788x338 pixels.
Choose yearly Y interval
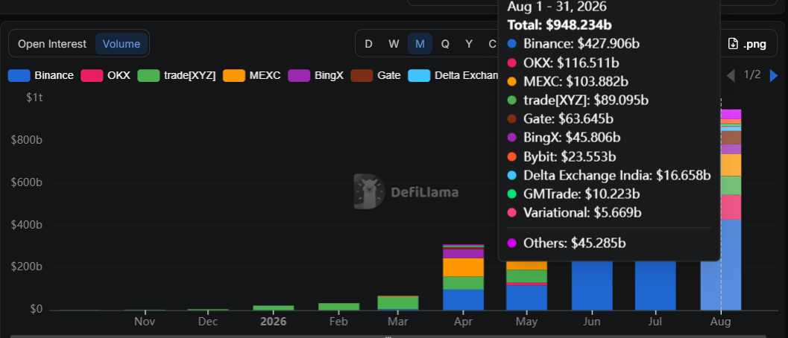pos(469,44)
